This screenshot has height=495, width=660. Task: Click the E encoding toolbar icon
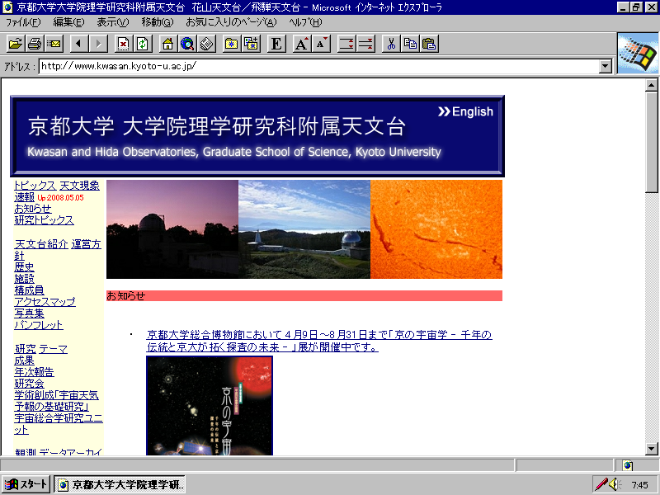(276, 44)
